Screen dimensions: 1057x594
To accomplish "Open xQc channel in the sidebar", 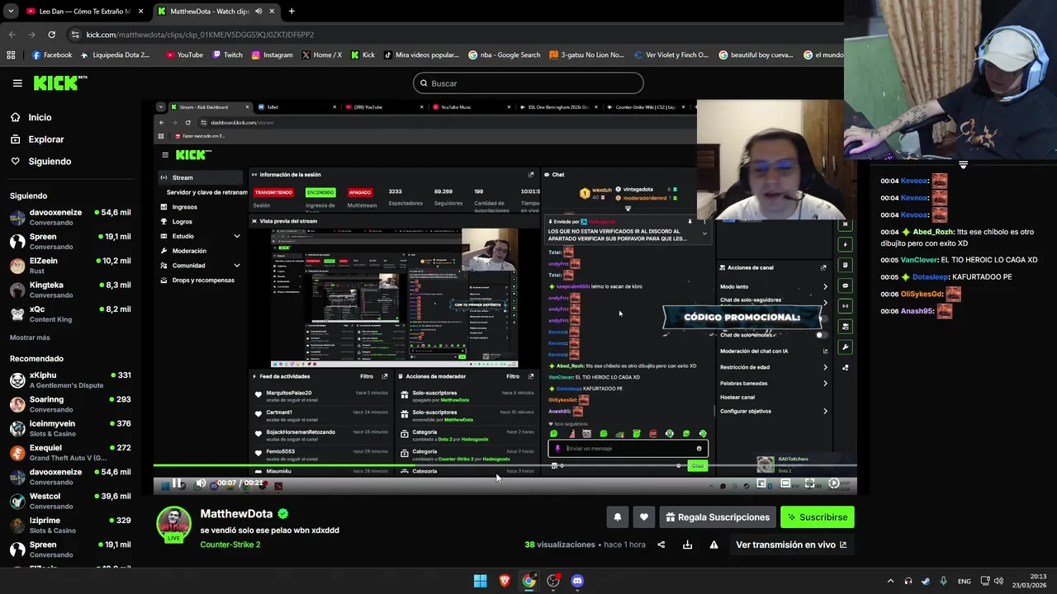I will [x=70, y=313].
